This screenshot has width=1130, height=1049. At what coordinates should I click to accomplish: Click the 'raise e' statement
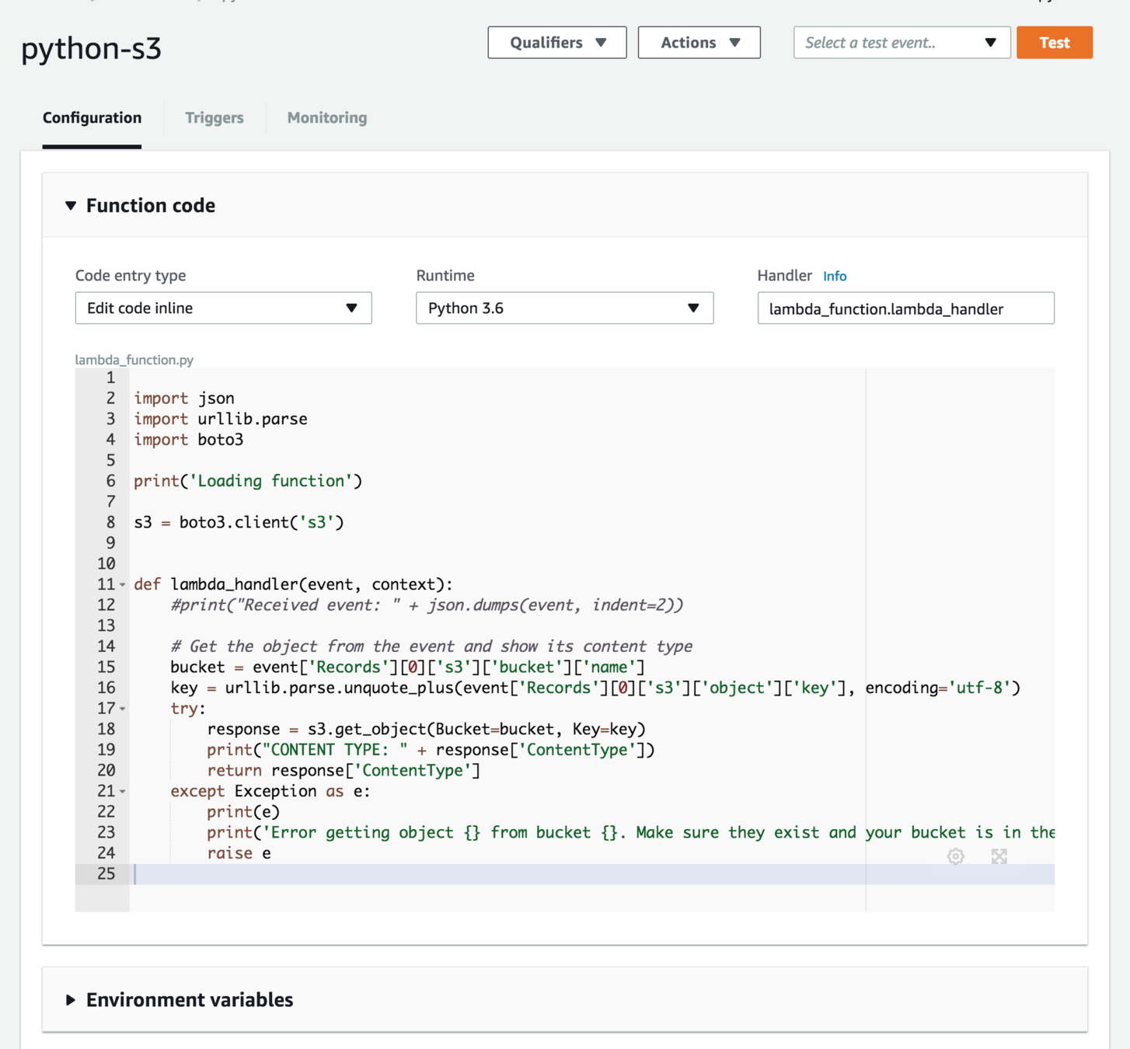click(239, 853)
